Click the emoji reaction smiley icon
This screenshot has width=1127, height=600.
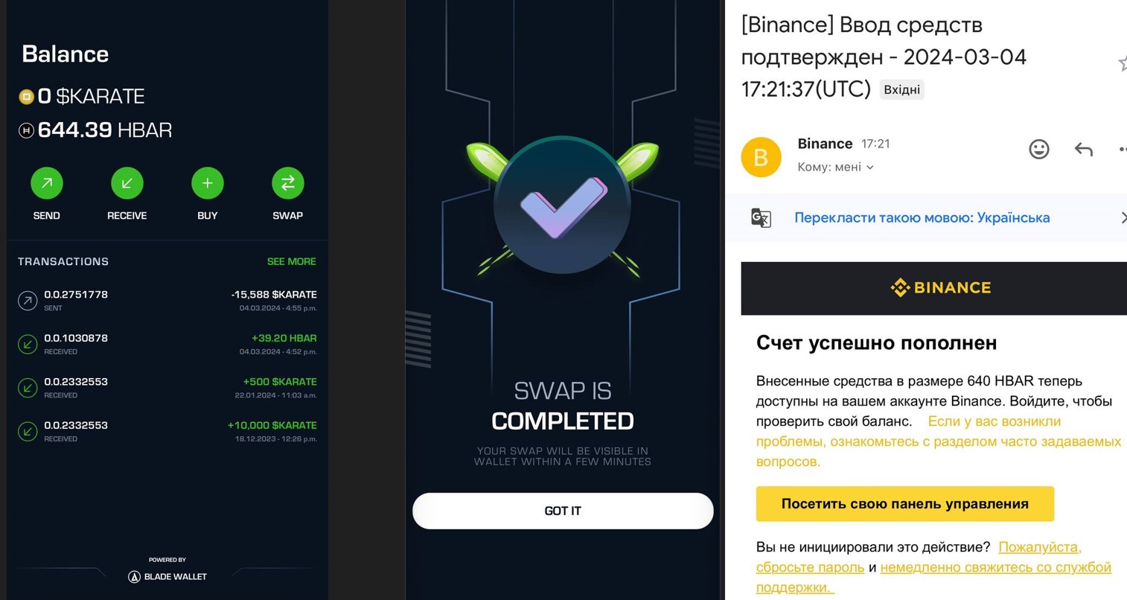1039,150
